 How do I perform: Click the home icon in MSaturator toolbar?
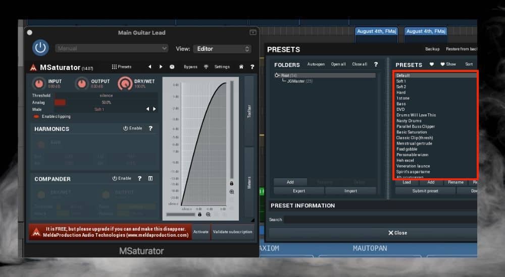point(241,67)
